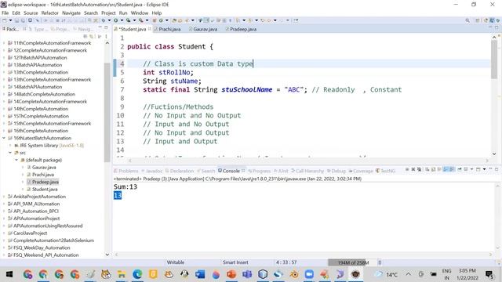Image resolution: width=502 pixels, height=282 pixels.
Task: Maximize the Console panel
Action: click(497, 169)
